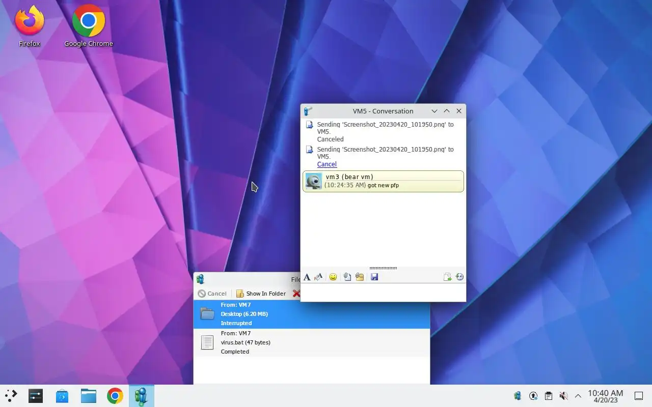Open the smiley emoticon picker

click(333, 277)
